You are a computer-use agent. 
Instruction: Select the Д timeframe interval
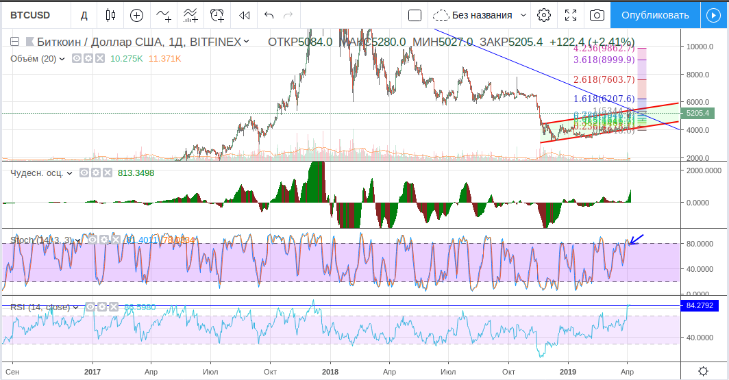pyautogui.click(x=84, y=14)
